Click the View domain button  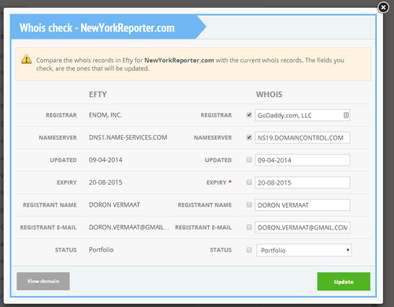point(43,281)
